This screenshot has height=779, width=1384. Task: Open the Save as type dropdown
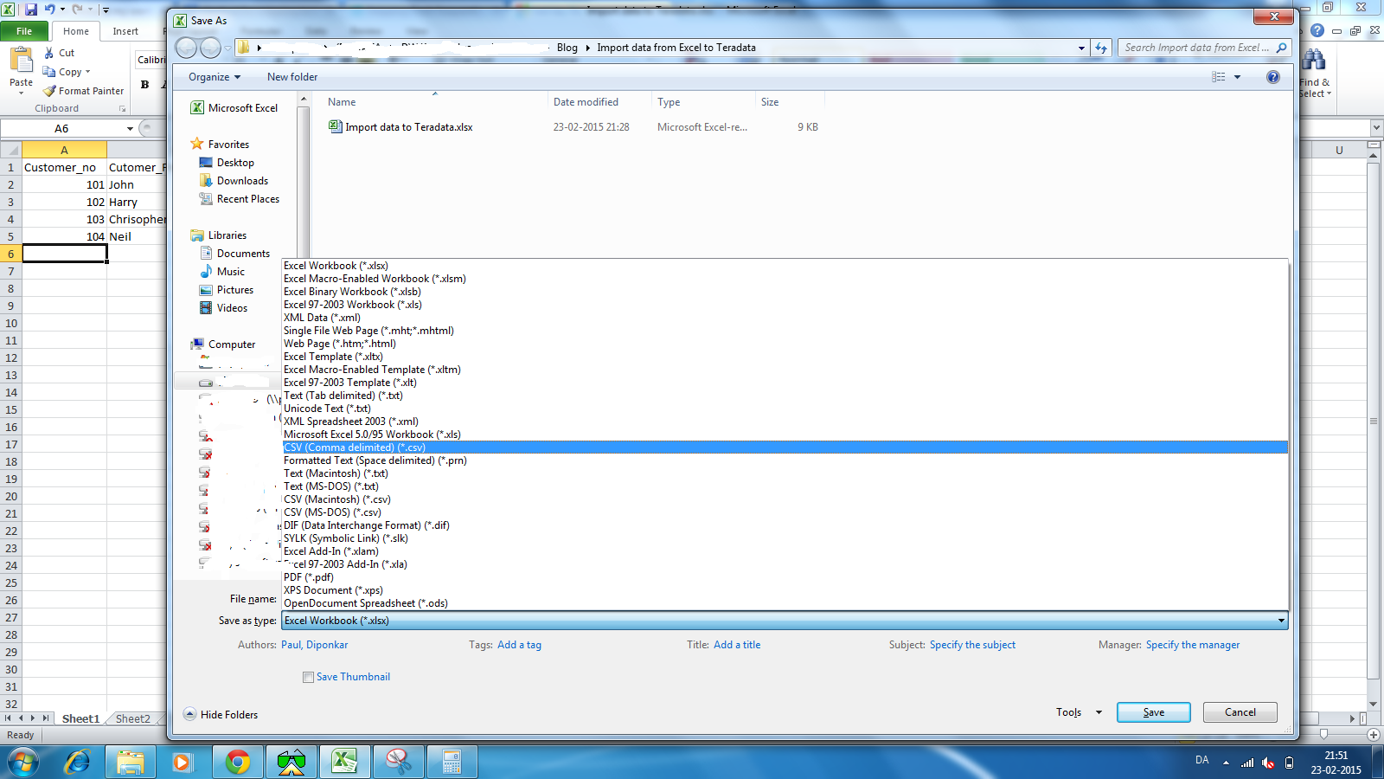point(1281,621)
